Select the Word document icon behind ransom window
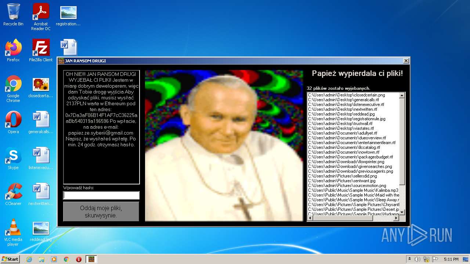Image resolution: width=470 pixels, height=264 pixels. [68, 47]
